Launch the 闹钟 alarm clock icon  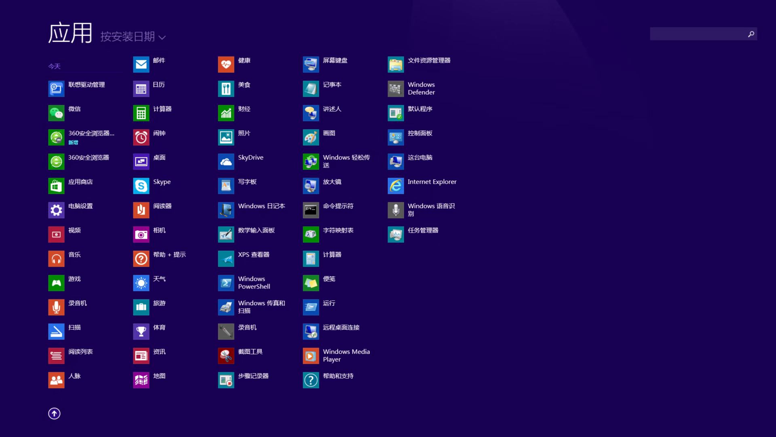[141, 137]
